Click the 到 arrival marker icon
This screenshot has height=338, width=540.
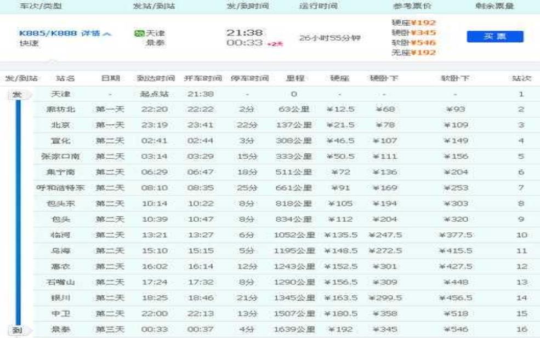tap(18, 330)
